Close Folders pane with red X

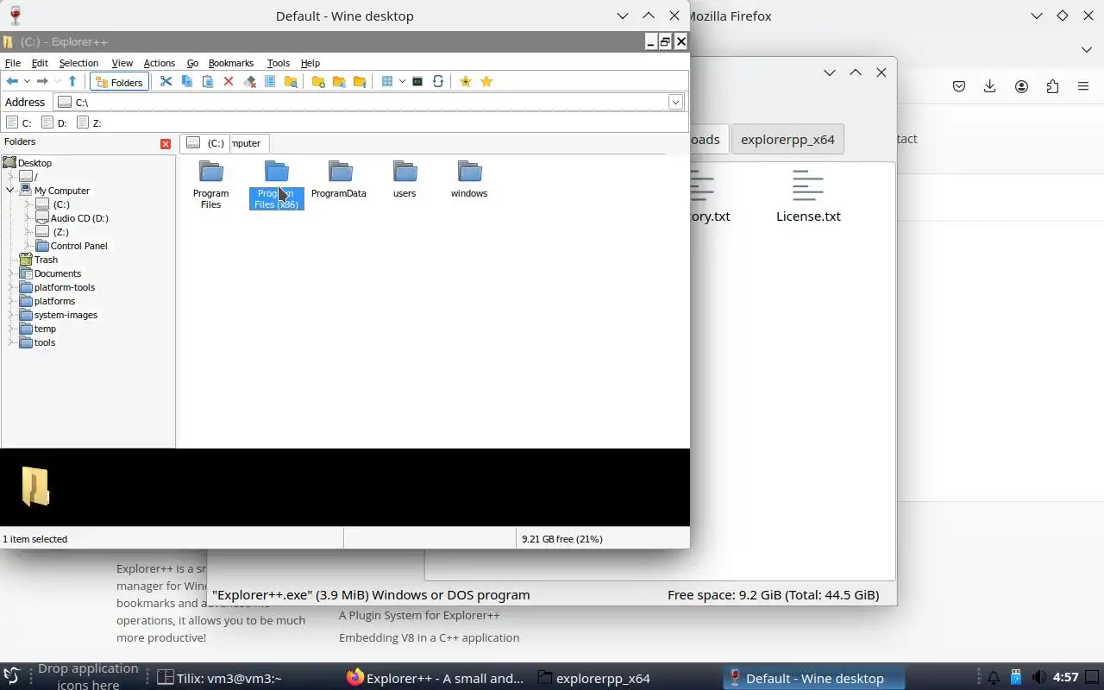[166, 144]
